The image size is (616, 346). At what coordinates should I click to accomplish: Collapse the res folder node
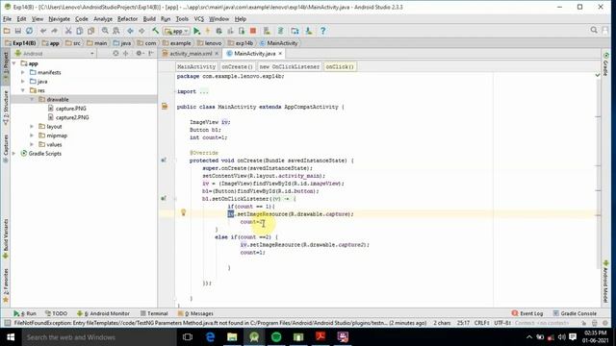pos(23,90)
